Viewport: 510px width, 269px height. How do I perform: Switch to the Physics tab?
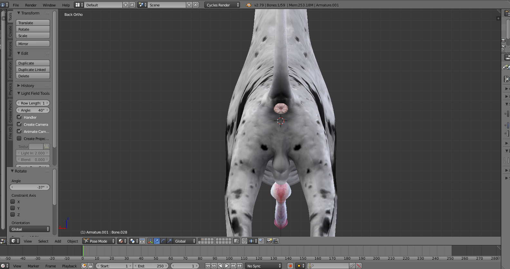(x=10, y=89)
